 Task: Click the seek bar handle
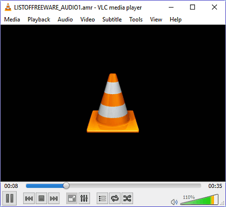[66, 185]
